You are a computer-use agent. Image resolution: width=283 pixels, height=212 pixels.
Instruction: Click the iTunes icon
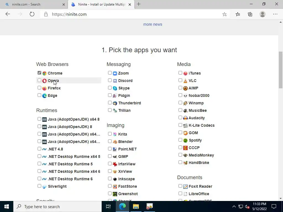pyautogui.click(x=185, y=73)
